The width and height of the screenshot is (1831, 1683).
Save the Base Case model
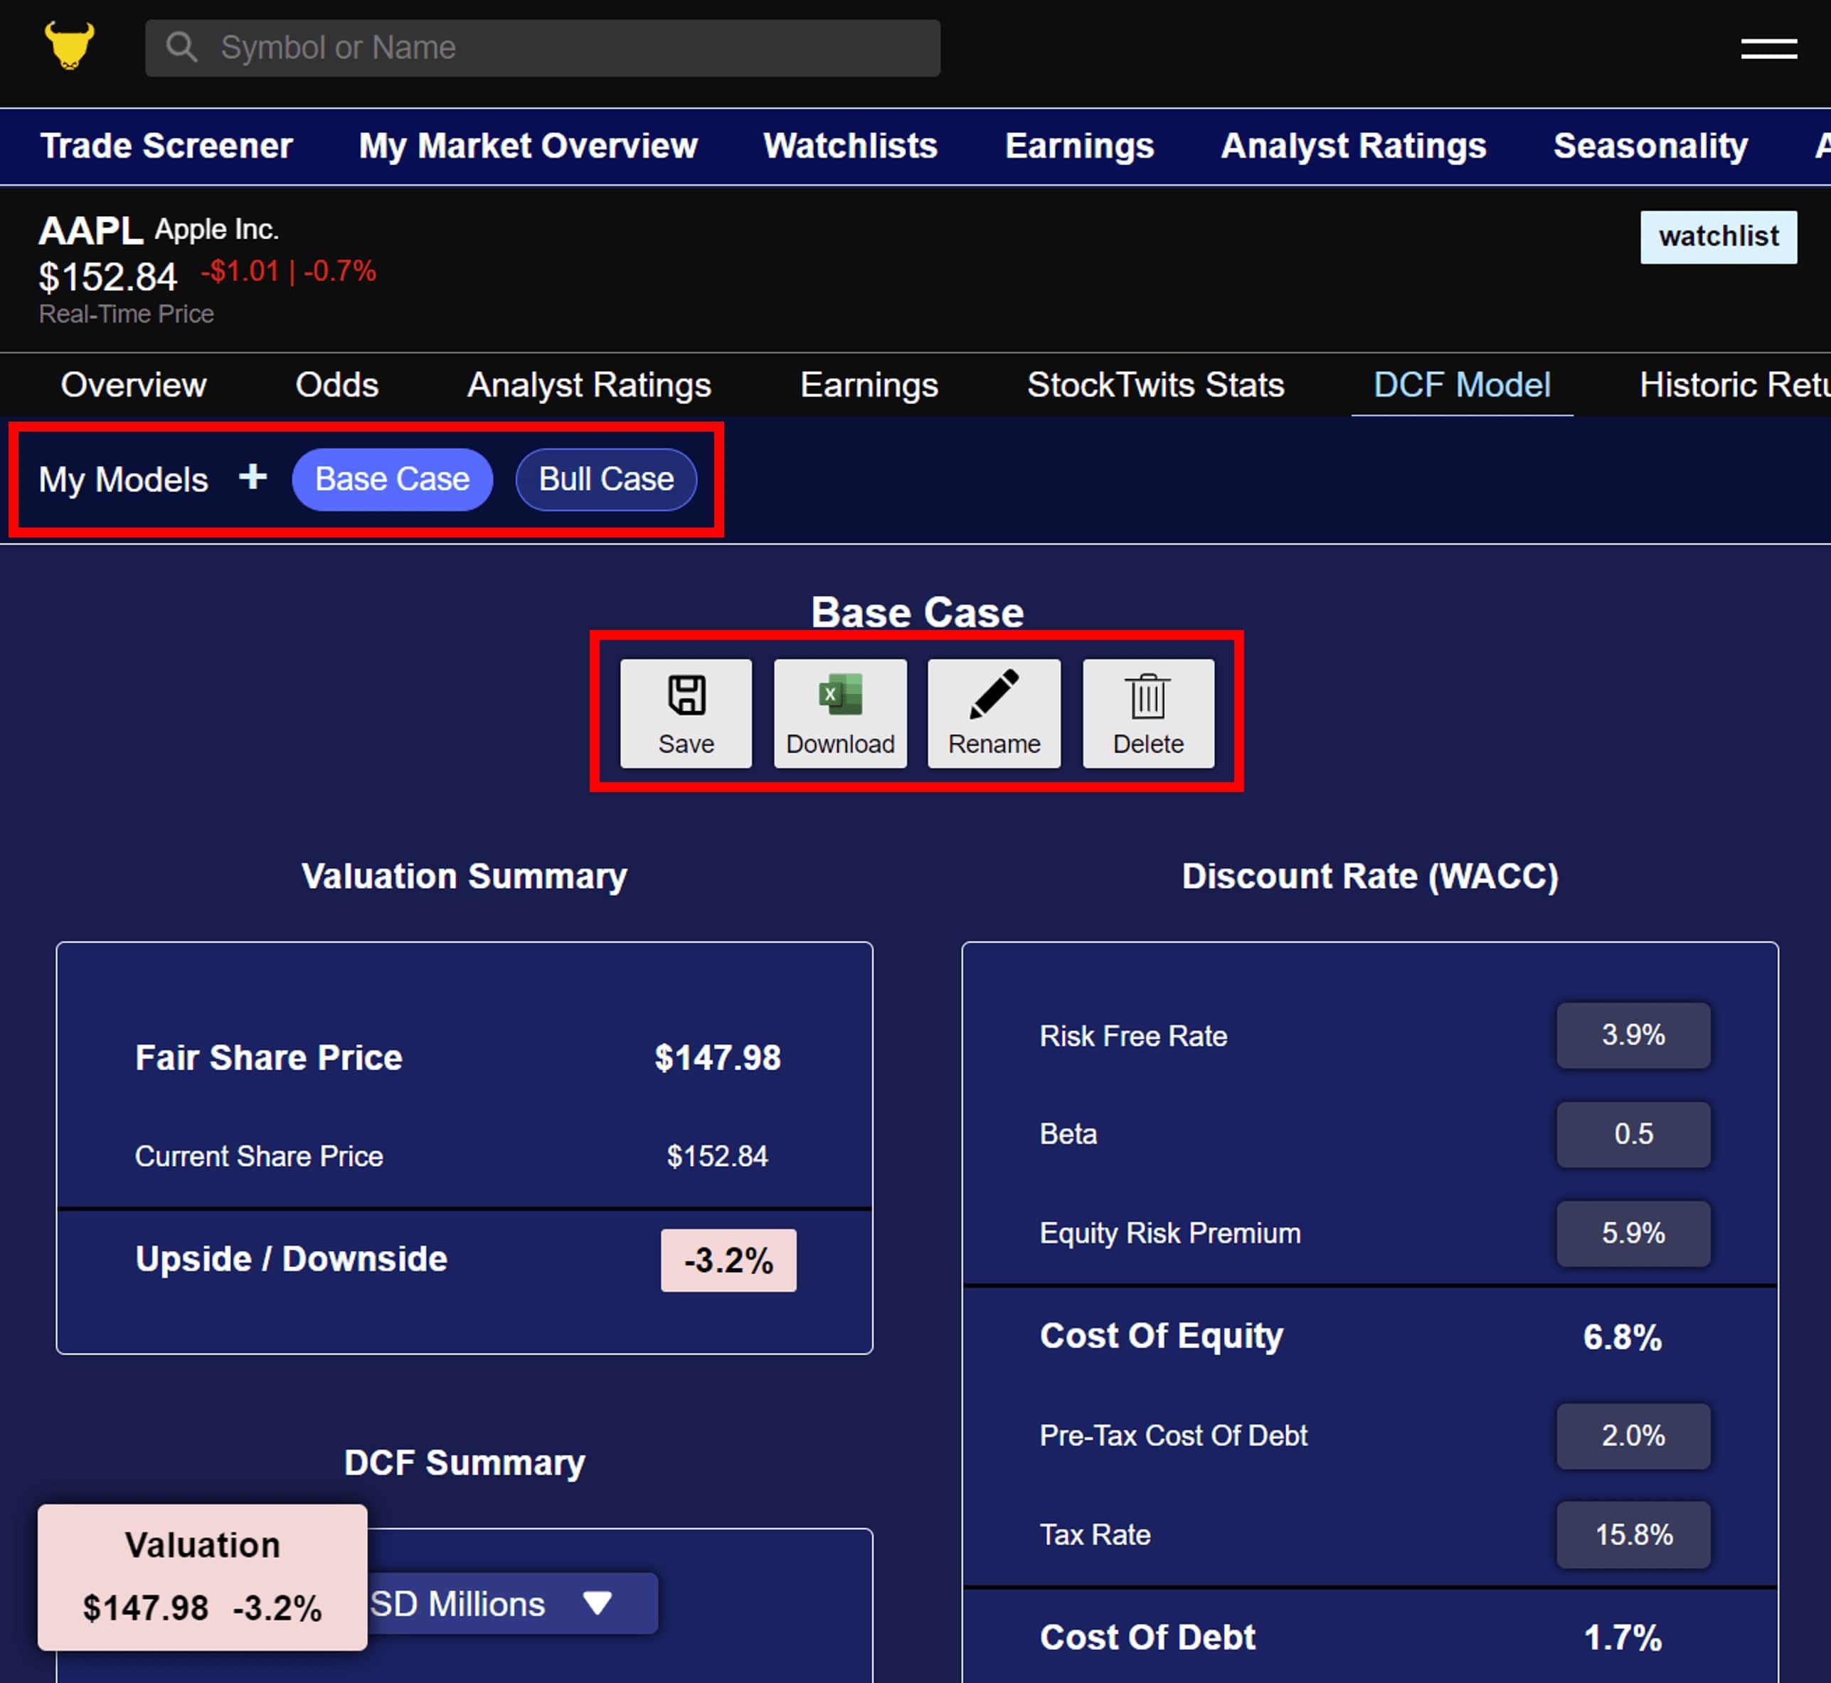(x=686, y=713)
